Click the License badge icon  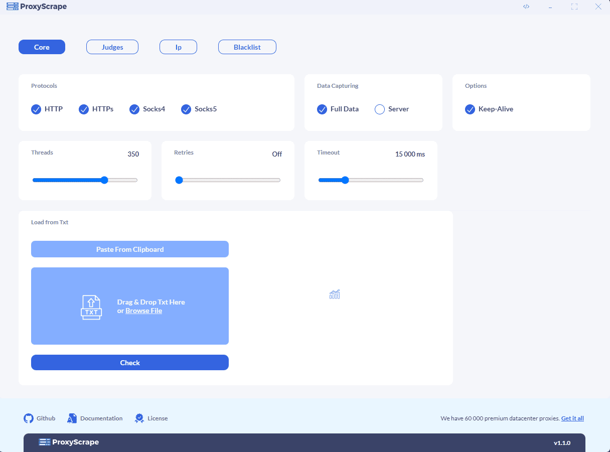[139, 418]
